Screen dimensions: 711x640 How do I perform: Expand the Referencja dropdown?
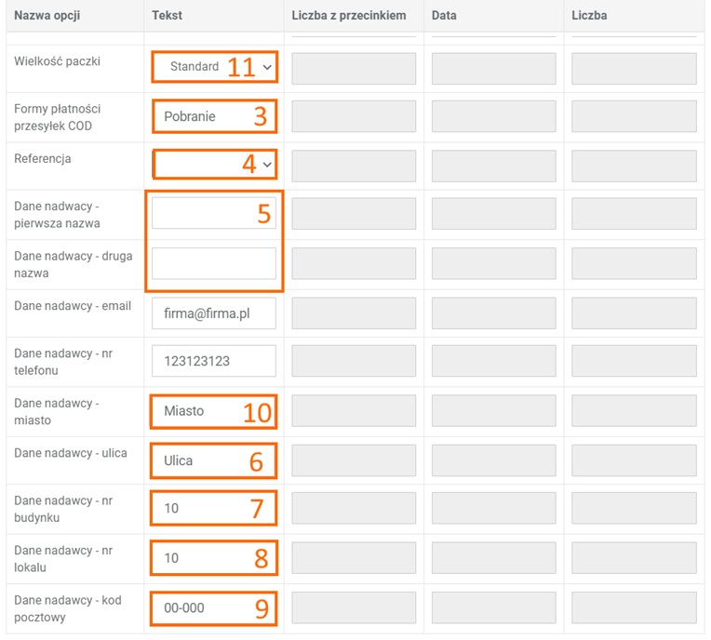(214, 165)
